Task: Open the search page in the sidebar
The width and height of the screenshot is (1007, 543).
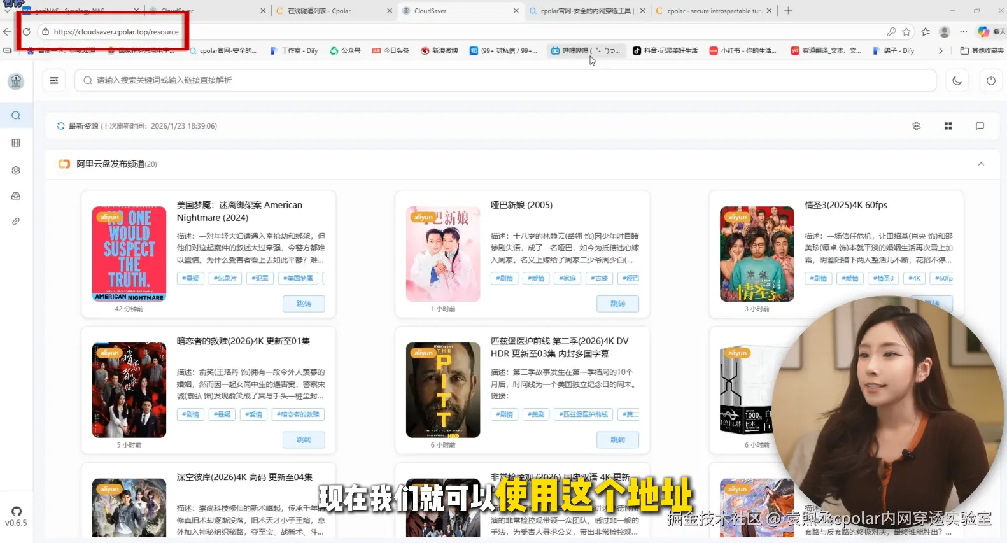Action: [16, 116]
